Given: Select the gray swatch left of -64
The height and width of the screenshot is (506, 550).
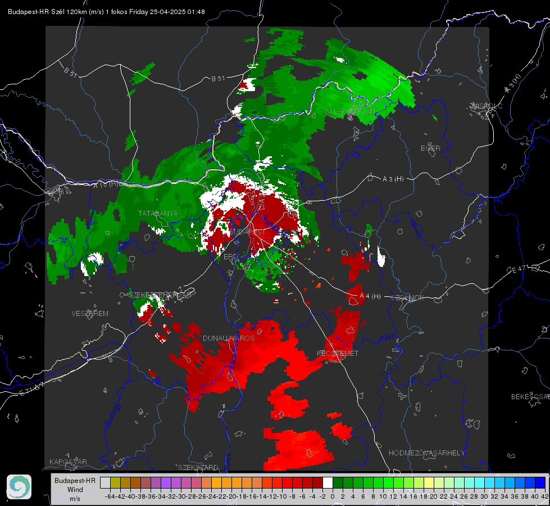Looking at the screenshot, I should 105,483.
